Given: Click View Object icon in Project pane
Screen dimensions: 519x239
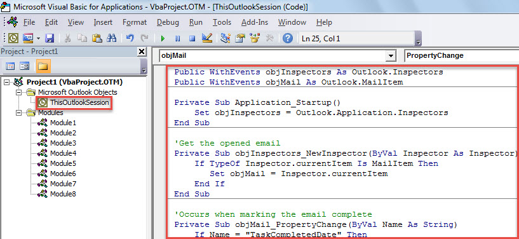Looking at the screenshot, I should click(x=25, y=67).
